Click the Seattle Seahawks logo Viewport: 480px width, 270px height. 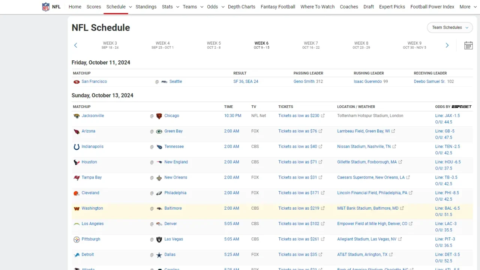tap(164, 82)
